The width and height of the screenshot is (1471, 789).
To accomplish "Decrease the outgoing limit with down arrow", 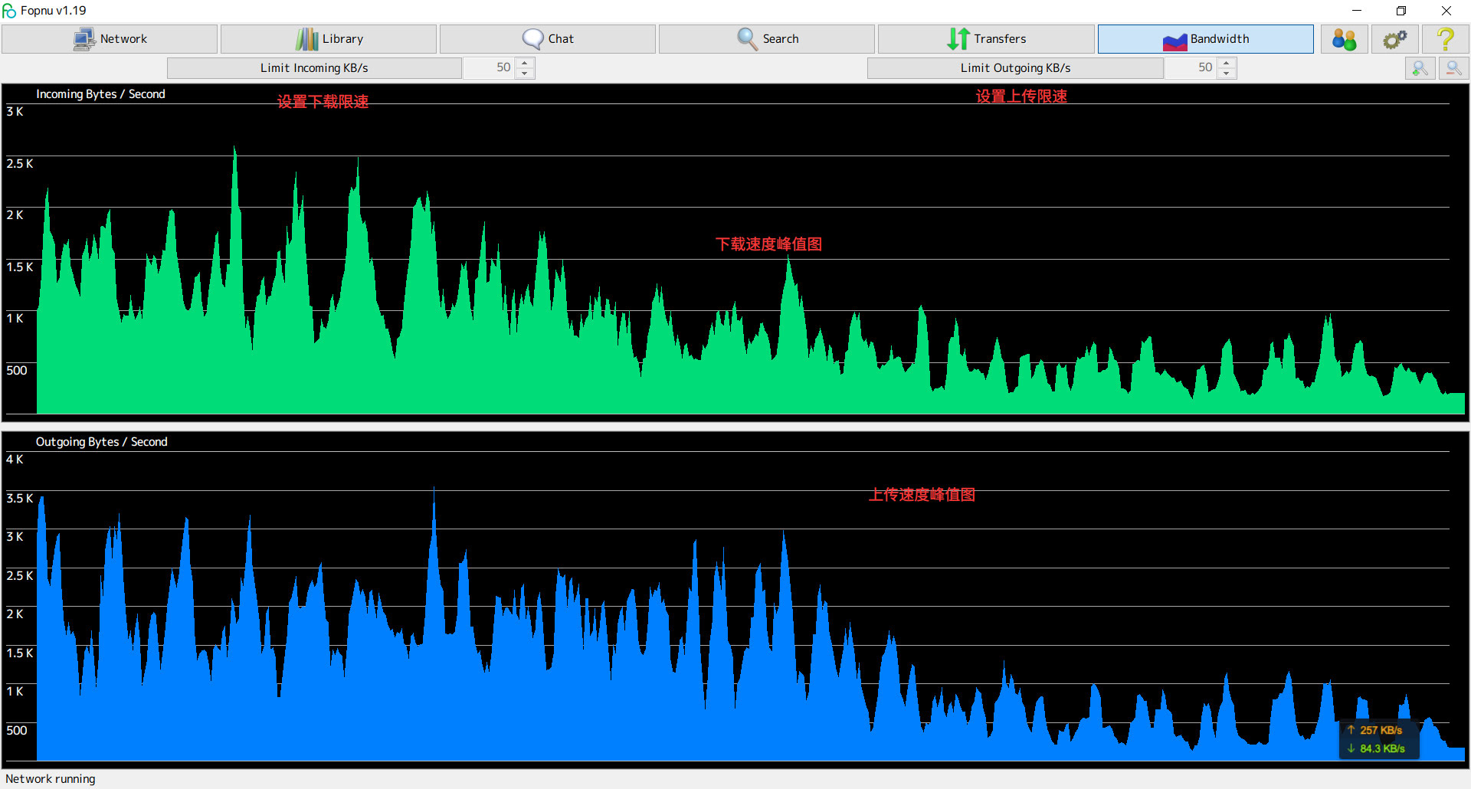I will [x=1227, y=74].
